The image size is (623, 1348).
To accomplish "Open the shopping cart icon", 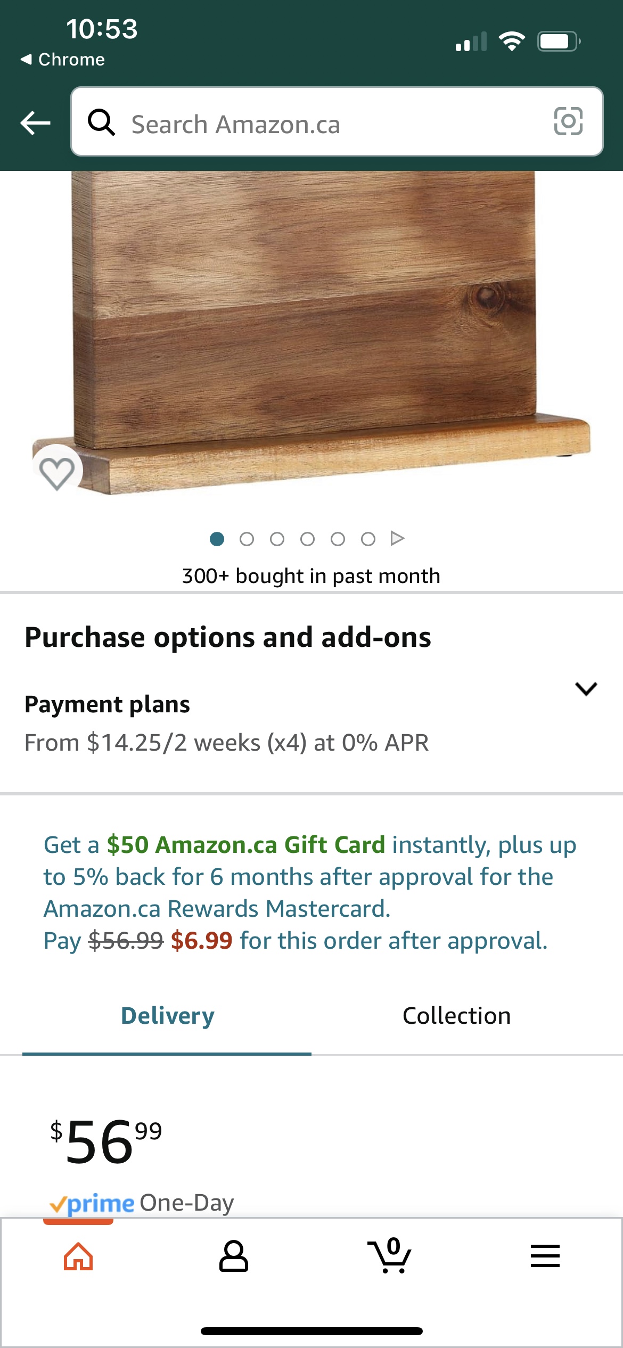I will [x=390, y=1255].
